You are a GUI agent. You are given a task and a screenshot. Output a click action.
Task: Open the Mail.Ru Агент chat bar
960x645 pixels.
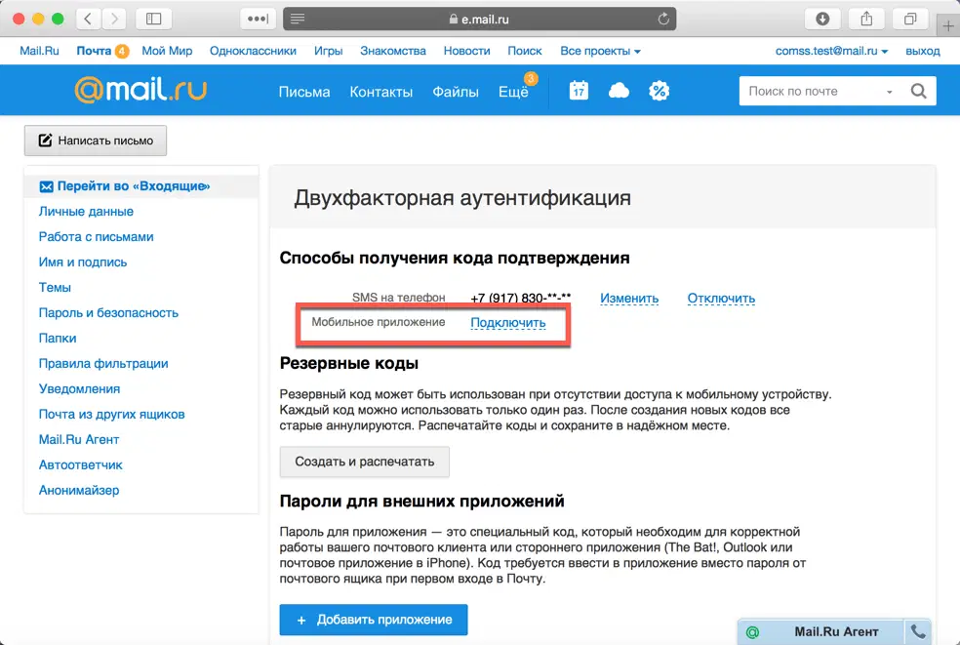[836, 631]
